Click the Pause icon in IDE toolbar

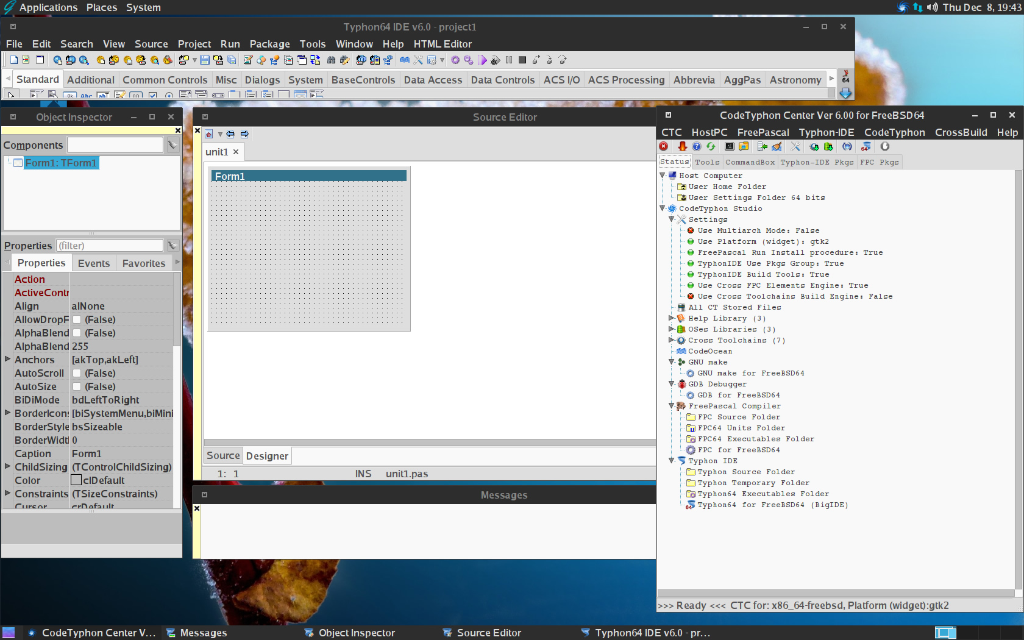pyautogui.click(x=509, y=60)
